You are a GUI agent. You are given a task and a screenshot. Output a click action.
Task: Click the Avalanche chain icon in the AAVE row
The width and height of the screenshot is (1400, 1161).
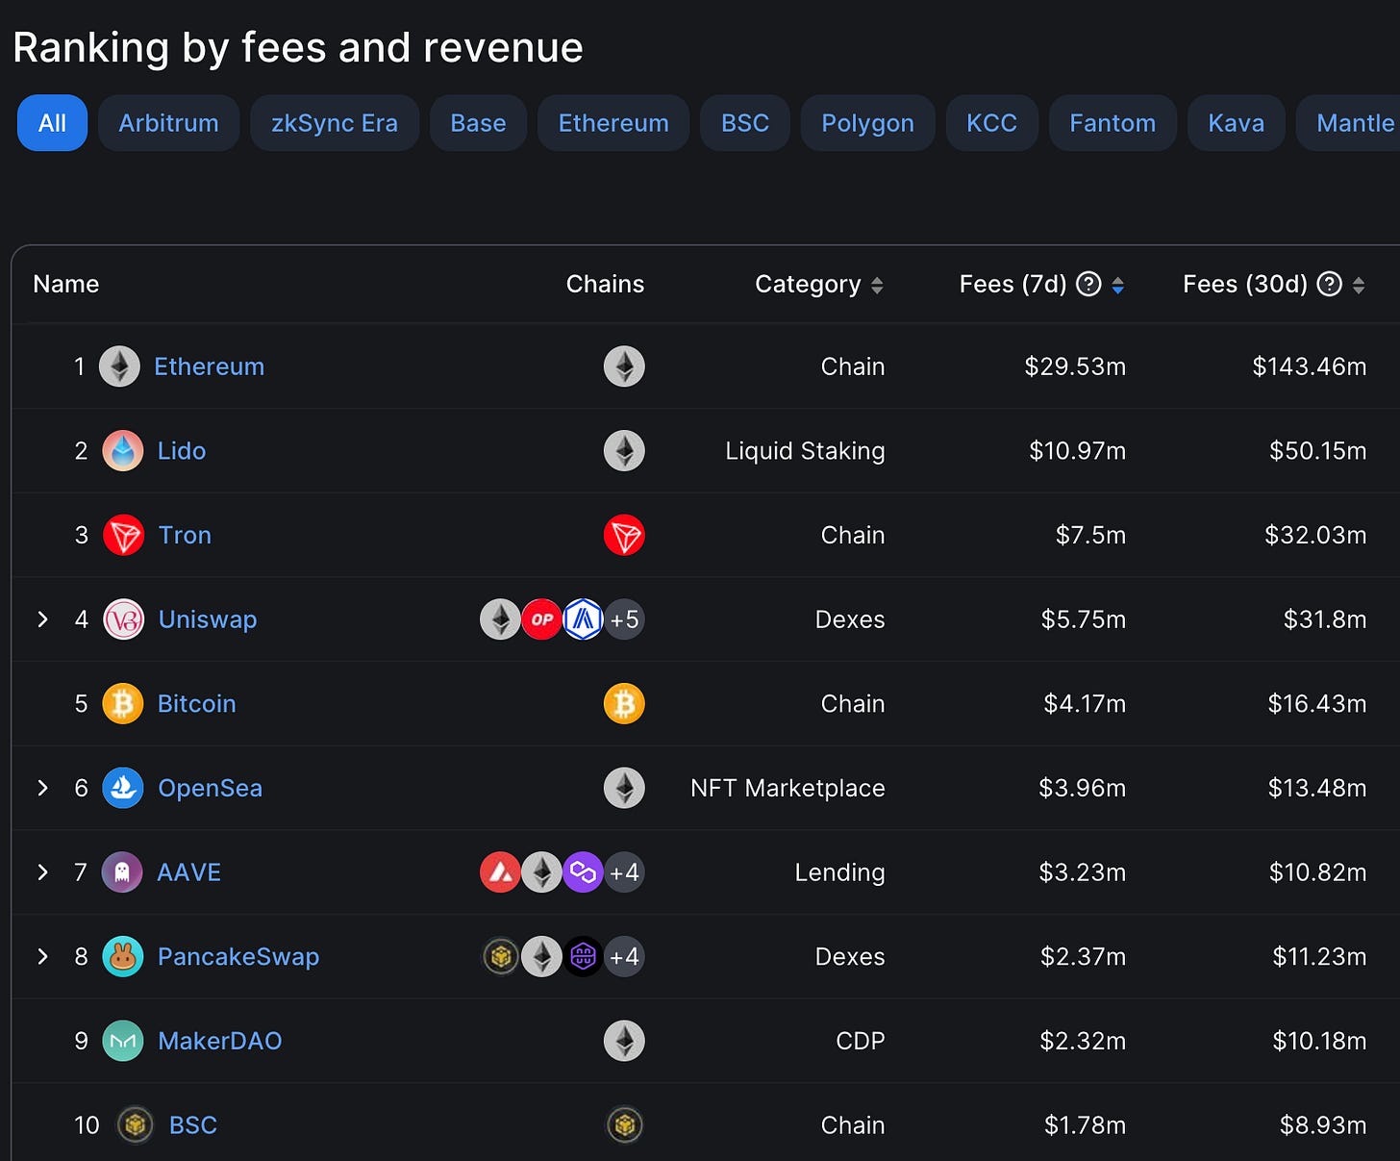pos(500,872)
